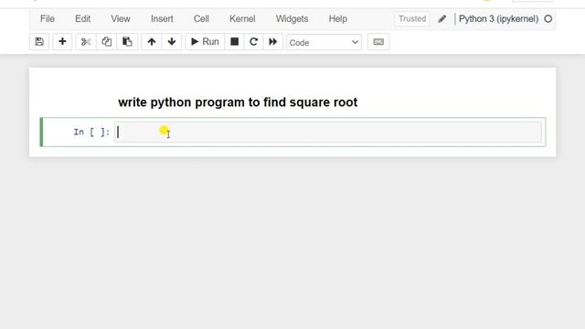585x329 pixels.
Task: Paste cells below icon
Action: click(x=127, y=42)
